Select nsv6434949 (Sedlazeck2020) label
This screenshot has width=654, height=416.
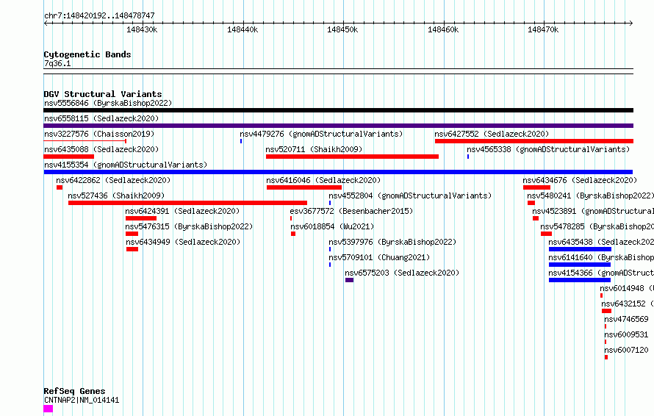pos(184,242)
